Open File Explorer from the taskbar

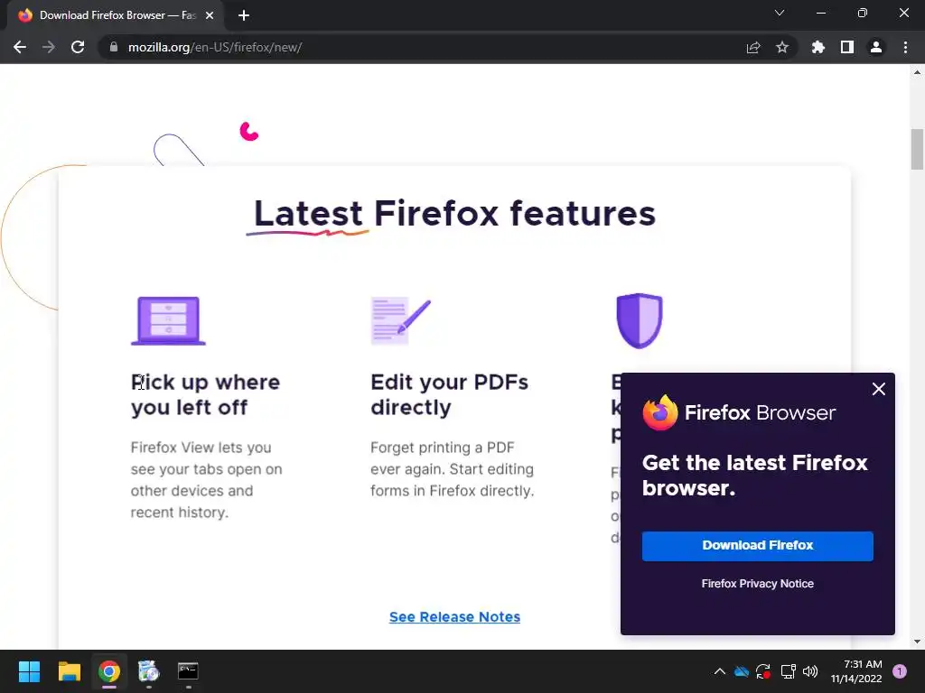point(69,671)
